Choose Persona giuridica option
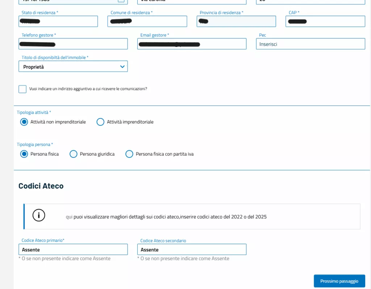Screen dimensions: 371x289 pos(74,154)
